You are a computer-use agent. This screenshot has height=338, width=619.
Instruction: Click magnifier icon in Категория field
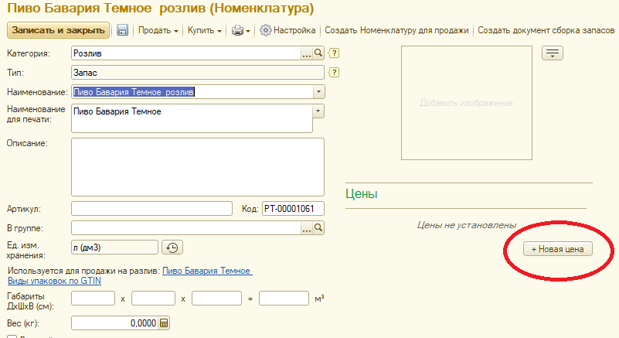(318, 53)
